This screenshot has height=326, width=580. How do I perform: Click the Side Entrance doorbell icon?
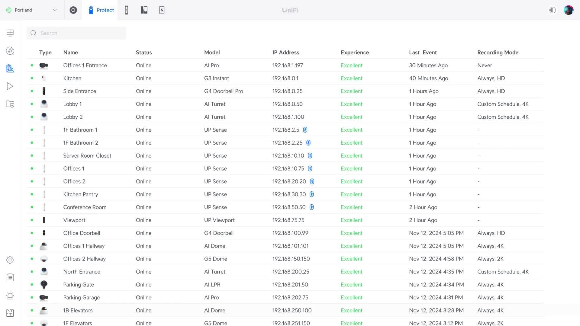point(44,91)
